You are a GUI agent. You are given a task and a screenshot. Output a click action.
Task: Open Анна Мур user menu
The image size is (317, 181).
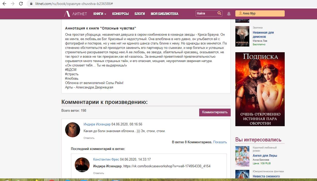click(x=260, y=13)
